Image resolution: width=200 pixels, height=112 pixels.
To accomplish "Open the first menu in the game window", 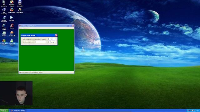I will [x=21, y=28].
